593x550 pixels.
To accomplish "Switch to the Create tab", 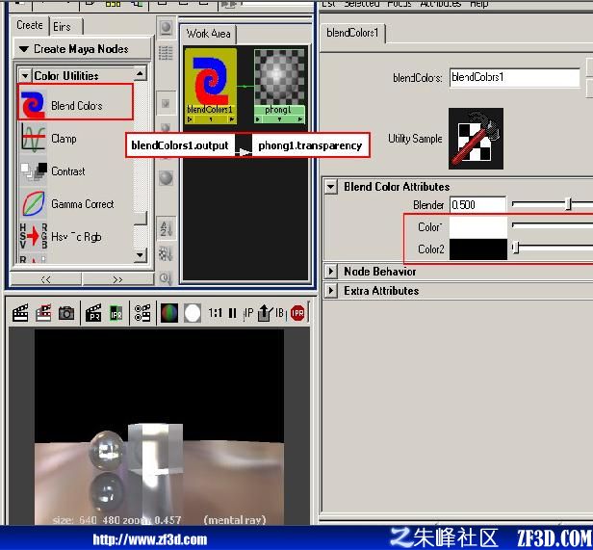I will coord(30,25).
